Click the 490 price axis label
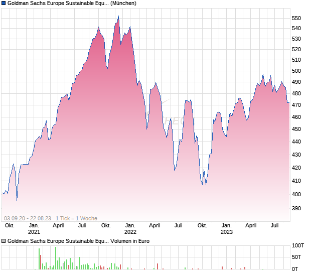 pos(296,82)
